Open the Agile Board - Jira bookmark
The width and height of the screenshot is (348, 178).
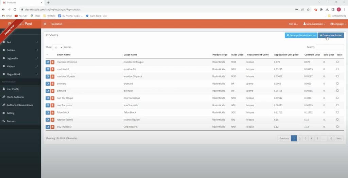coord(96,16)
